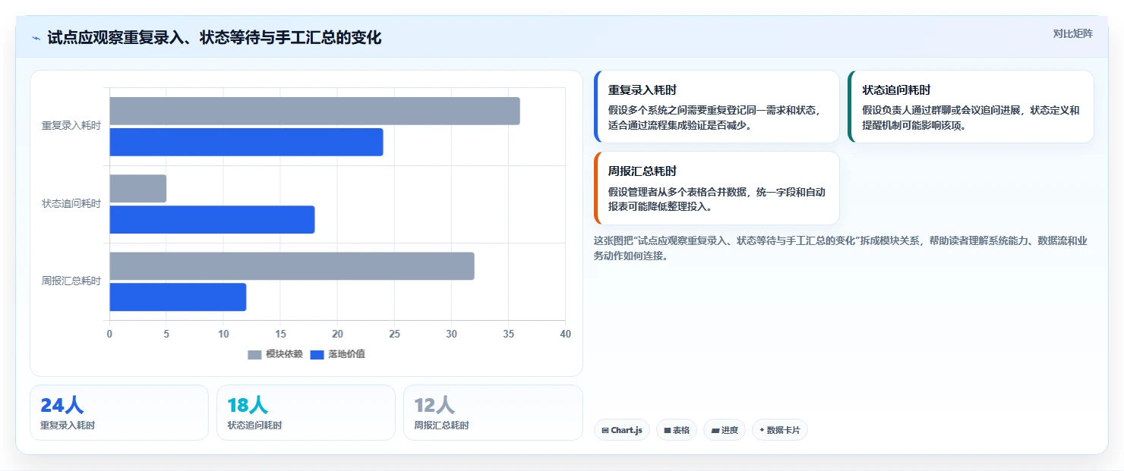The height and width of the screenshot is (471, 1124).
Task: Select the 表格 tag chip
Action: coord(676,430)
